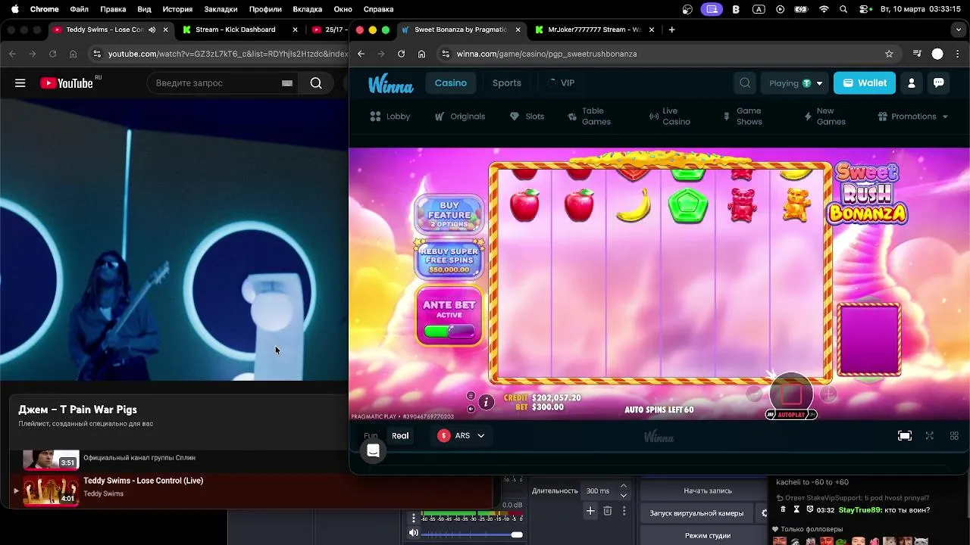Screen dimensions: 970x545
Task: Reload the Winna casino page
Action: [401, 54]
